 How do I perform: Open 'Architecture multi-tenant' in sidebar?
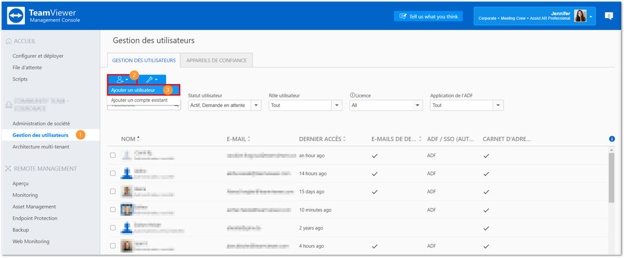point(41,147)
